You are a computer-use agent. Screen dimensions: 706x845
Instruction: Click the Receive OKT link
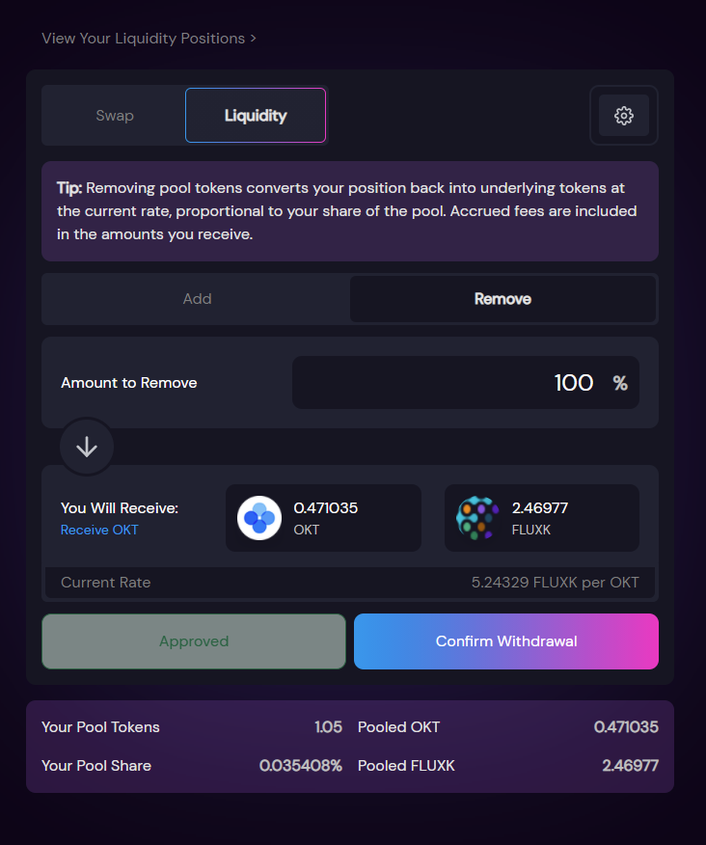99,530
